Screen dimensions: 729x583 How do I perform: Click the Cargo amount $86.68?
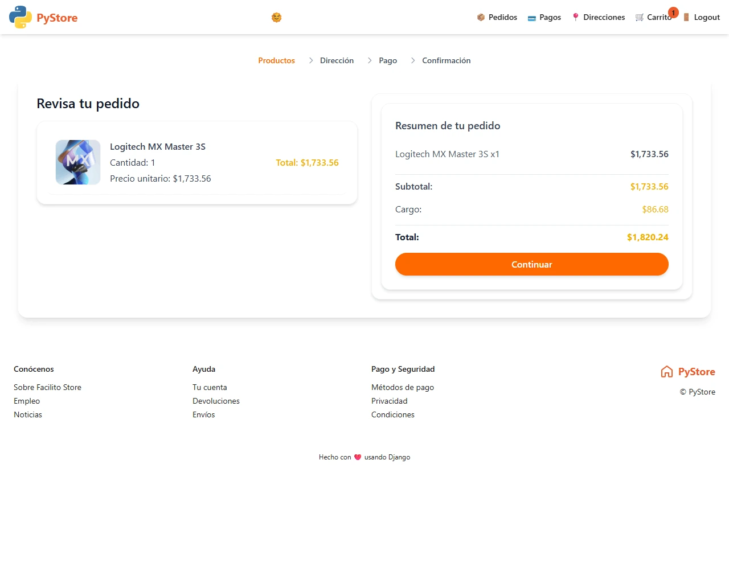[655, 210]
